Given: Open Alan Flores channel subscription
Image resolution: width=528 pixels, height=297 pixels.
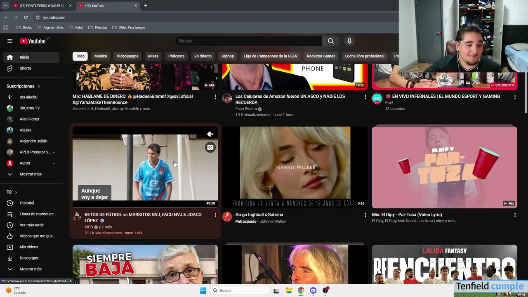Looking at the screenshot, I should 31,119.
